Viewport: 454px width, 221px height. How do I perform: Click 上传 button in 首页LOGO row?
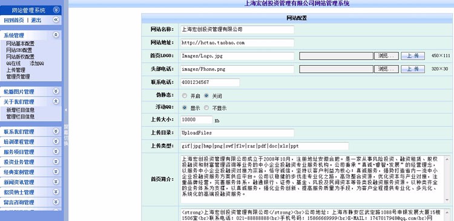413,56
